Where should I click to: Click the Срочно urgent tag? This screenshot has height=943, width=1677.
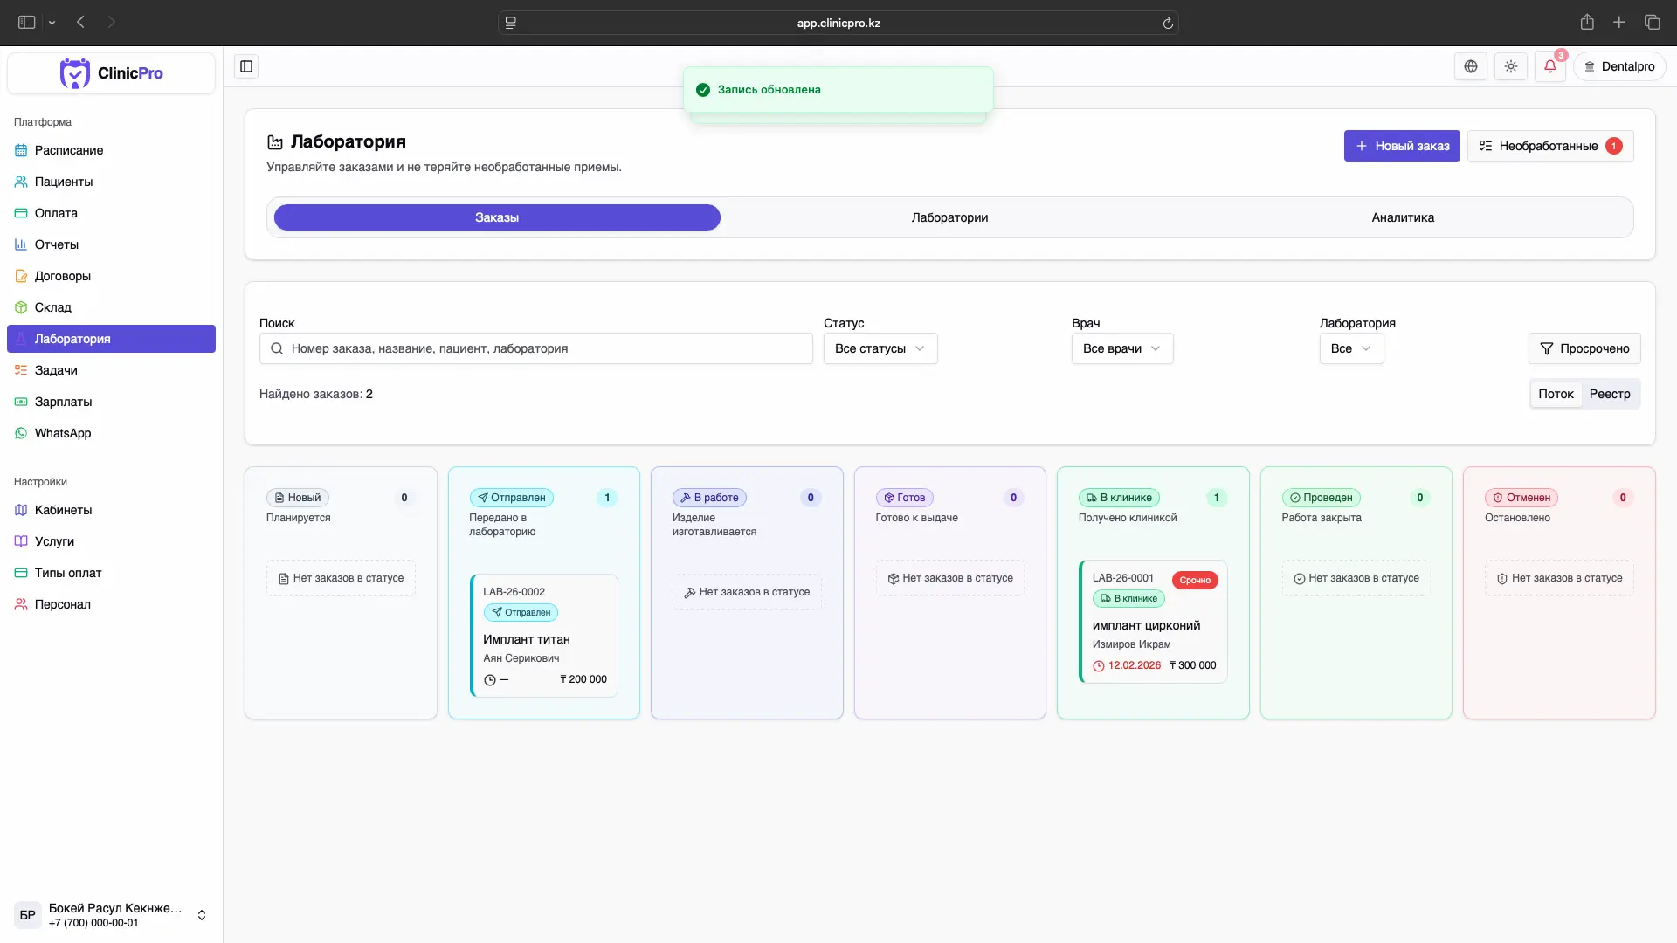click(1195, 580)
